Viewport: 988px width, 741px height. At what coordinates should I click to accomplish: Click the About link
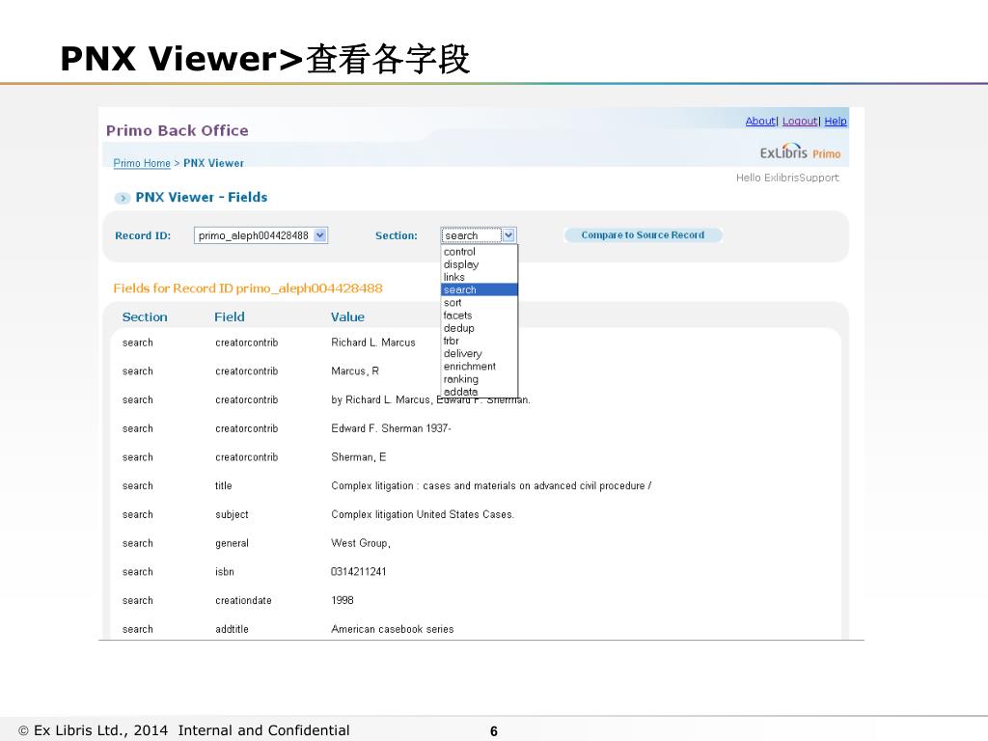coord(760,121)
